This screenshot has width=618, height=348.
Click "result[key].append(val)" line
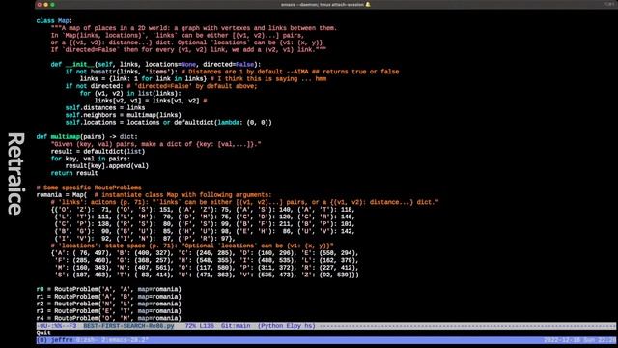(107, 166)
